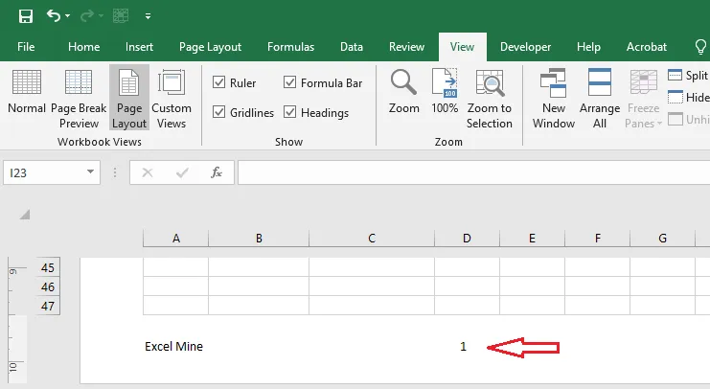Click the Select All corner triangle
710x389 pixels.
(25, 215)
